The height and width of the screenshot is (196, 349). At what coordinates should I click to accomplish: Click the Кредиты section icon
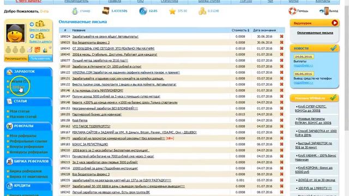click(x=9, y=186)
